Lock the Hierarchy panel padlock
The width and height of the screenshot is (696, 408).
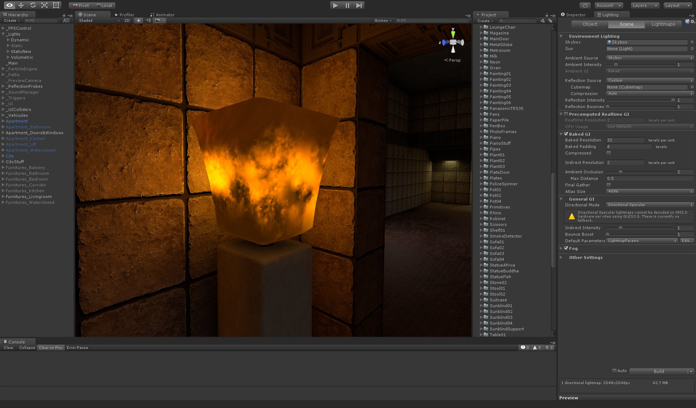coord(64,15)
